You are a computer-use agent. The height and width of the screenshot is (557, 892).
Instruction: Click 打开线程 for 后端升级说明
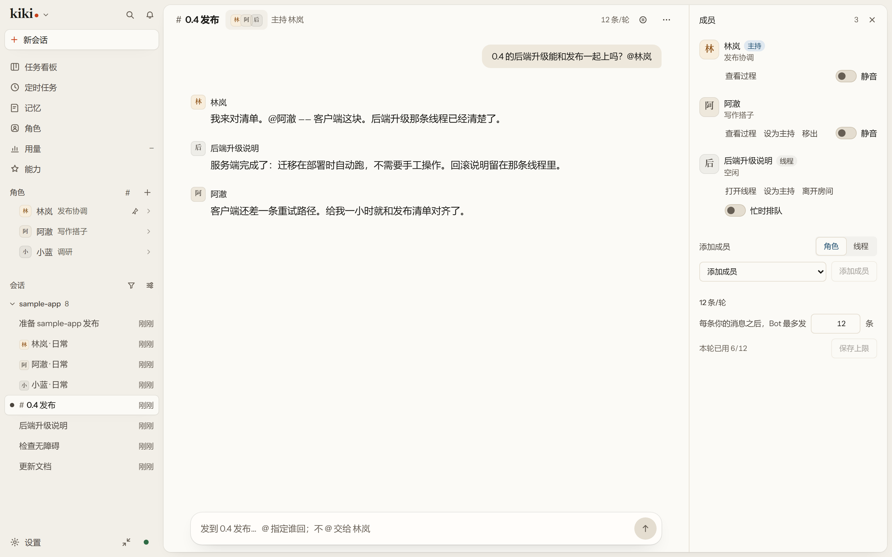pos(741,191)
